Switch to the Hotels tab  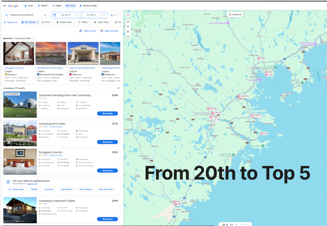[x=71, y=6]
